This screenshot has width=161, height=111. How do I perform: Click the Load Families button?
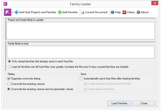tap(119, 103)
